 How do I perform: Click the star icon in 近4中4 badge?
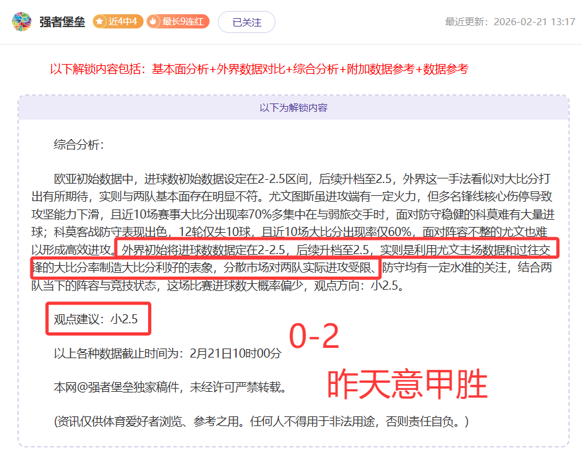click(x=100, y=21)
